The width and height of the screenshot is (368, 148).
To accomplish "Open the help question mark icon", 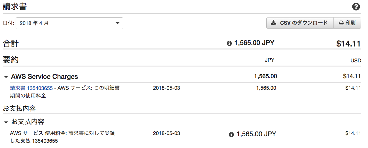I will pyautogui.click(x=356, y=7).
